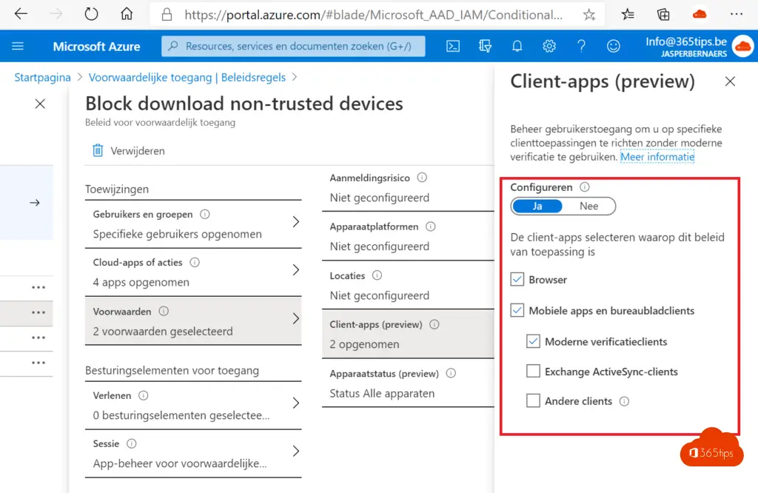Open the feedback smiley icon

614,46
